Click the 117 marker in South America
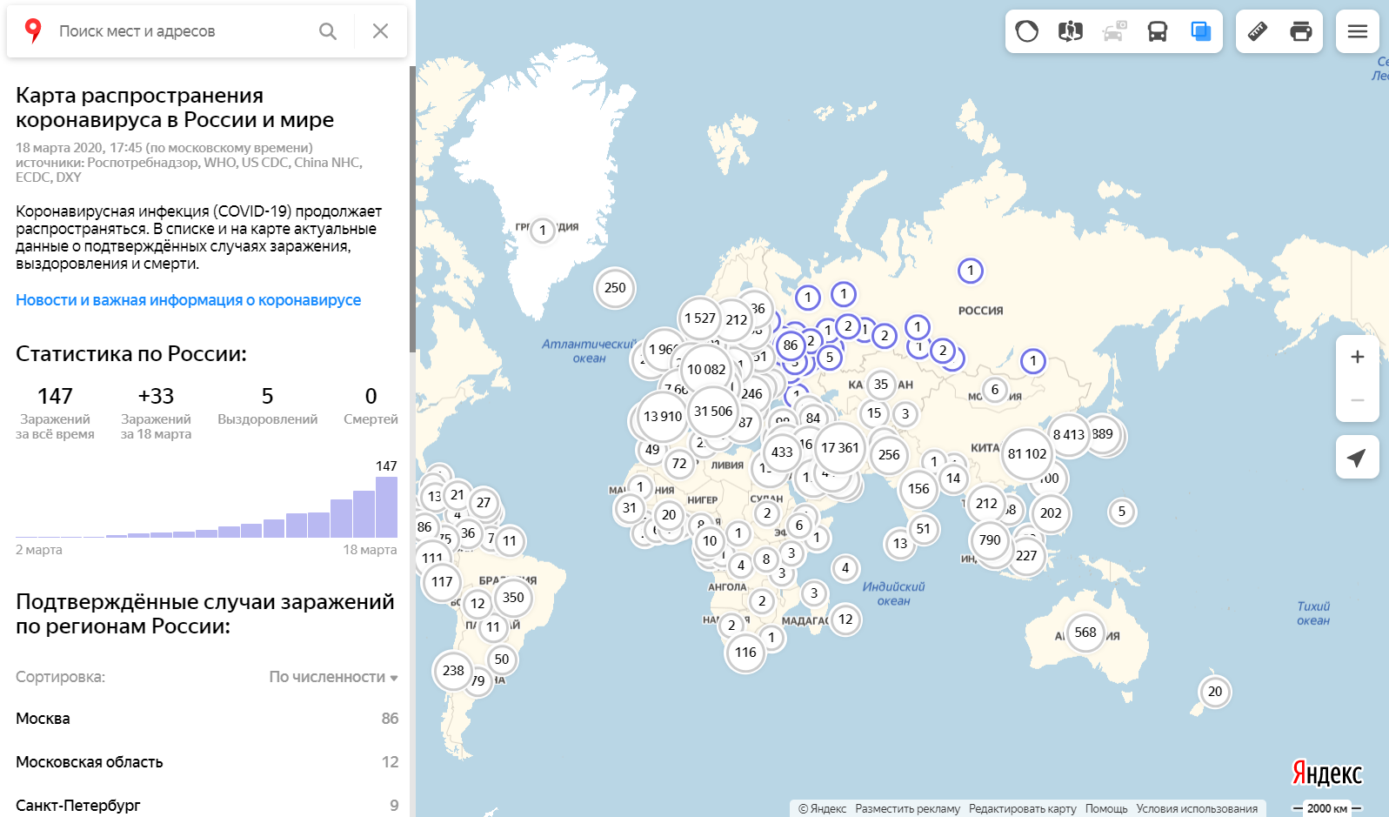Image resolution: width=1389 pixels, height=817 pixels. 442,581
